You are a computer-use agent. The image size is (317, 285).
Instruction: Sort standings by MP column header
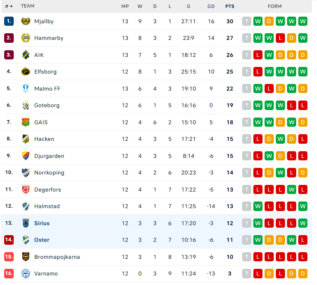coord(125,6)
